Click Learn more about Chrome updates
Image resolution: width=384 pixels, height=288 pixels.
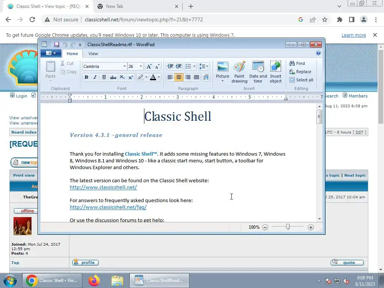pyautogui.click(x=354, y=35)
